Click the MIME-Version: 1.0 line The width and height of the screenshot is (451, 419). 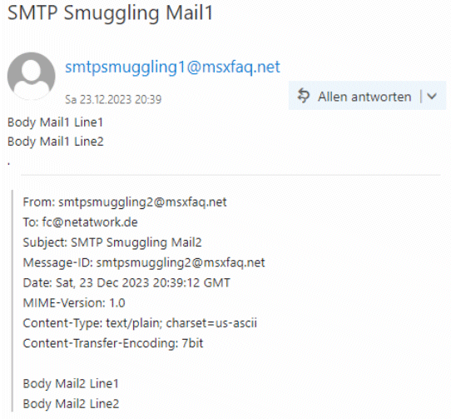74,303
